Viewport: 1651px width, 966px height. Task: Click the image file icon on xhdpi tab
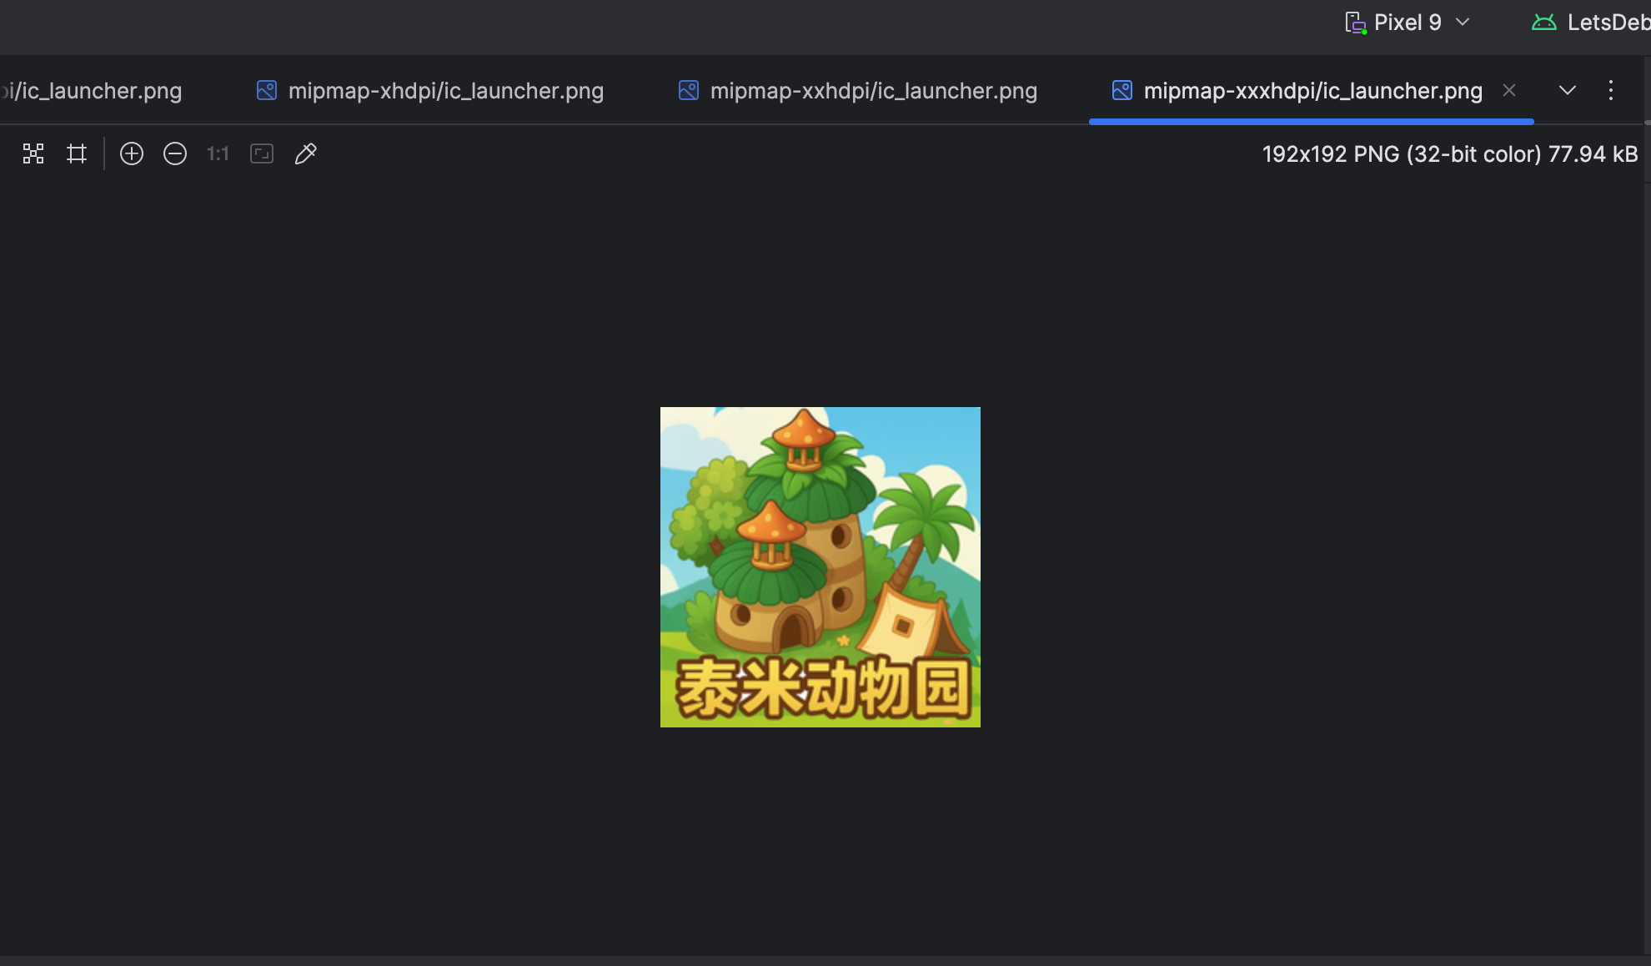[267, 90]
